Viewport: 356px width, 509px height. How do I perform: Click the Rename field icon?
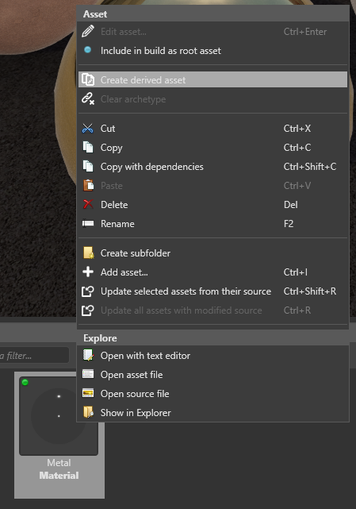click(88, 223)
